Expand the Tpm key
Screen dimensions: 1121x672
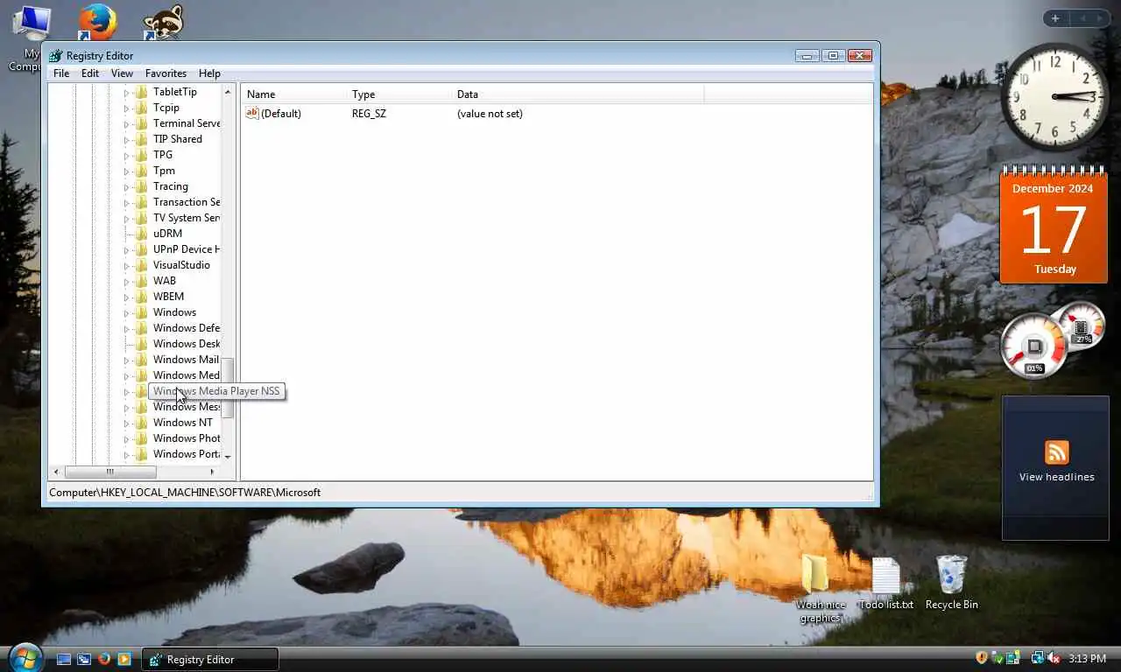(126, 171)
